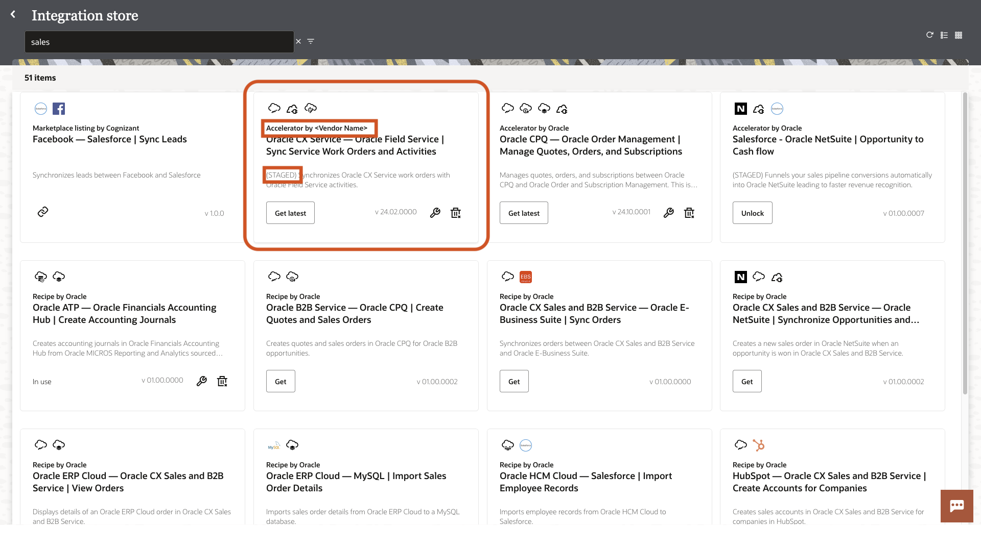Screen dimensions: 981x551
Task: Get the Oracle B2B Service CPQ recipe
Action: (281, 382)
